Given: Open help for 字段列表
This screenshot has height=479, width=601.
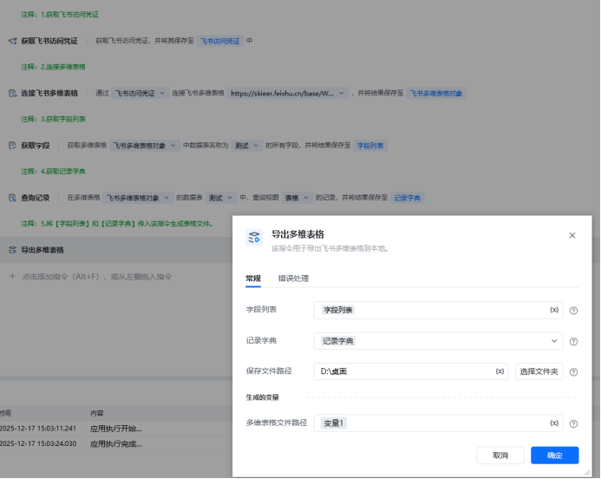Looking at the screenshot, I should coord(573,311).
